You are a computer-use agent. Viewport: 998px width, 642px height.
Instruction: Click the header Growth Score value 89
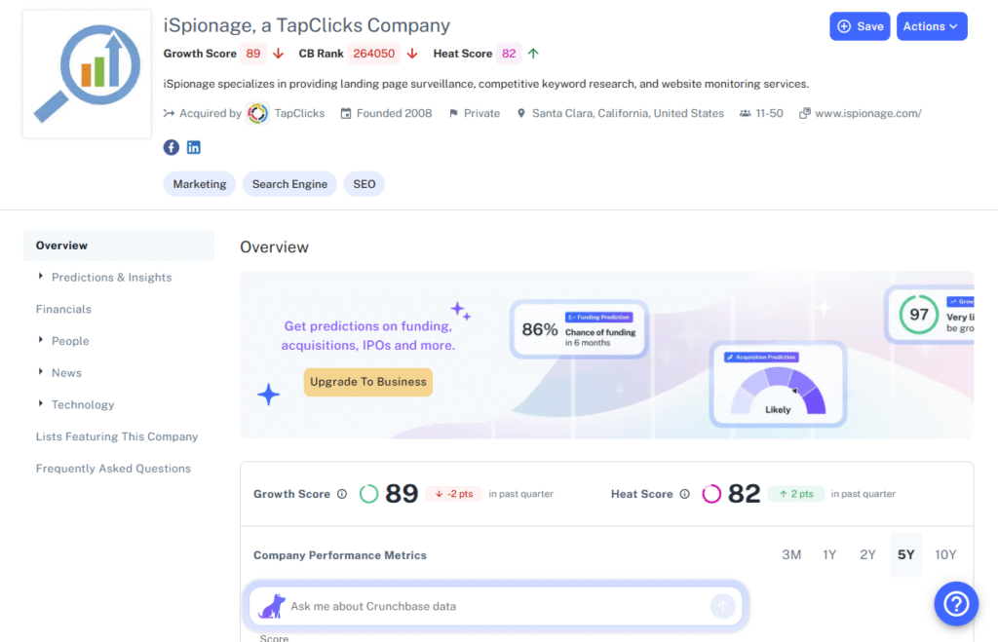point(253,54)
